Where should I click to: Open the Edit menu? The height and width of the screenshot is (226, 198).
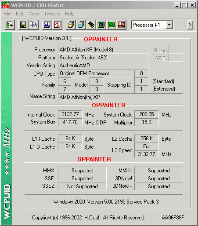(20, 14)
